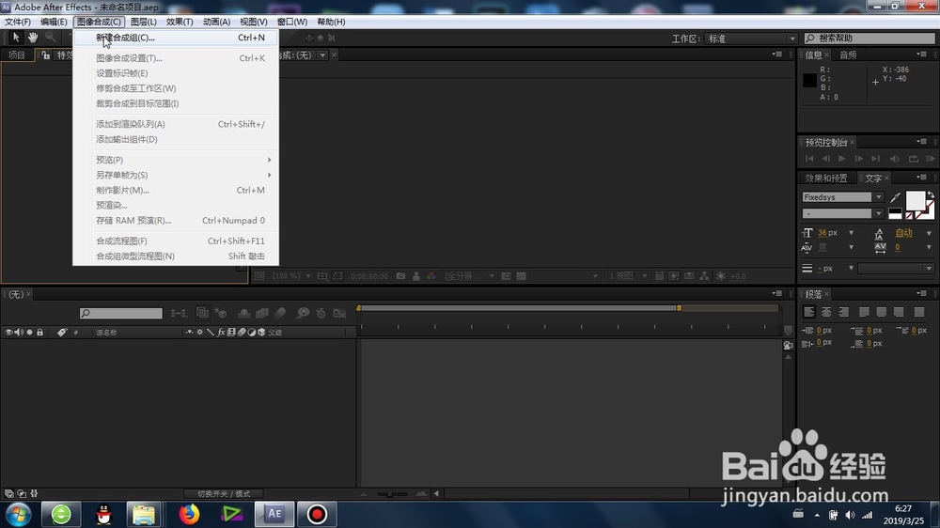Align paragraph text right
The width and height of the screenshot is (940, 528).
[x=843, y=312]
